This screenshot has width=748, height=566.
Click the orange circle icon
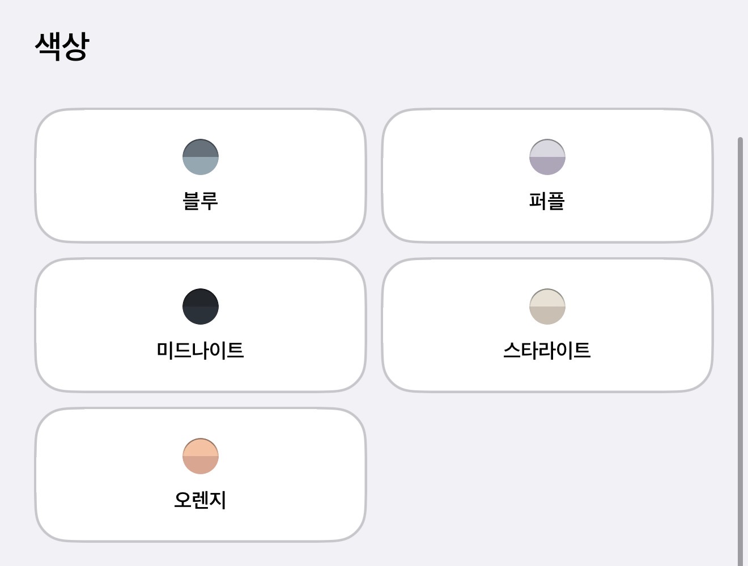200,456
